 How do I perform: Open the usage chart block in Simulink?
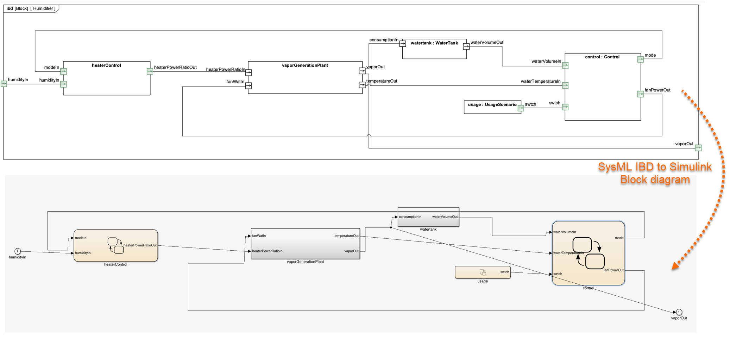pos(483,272)
